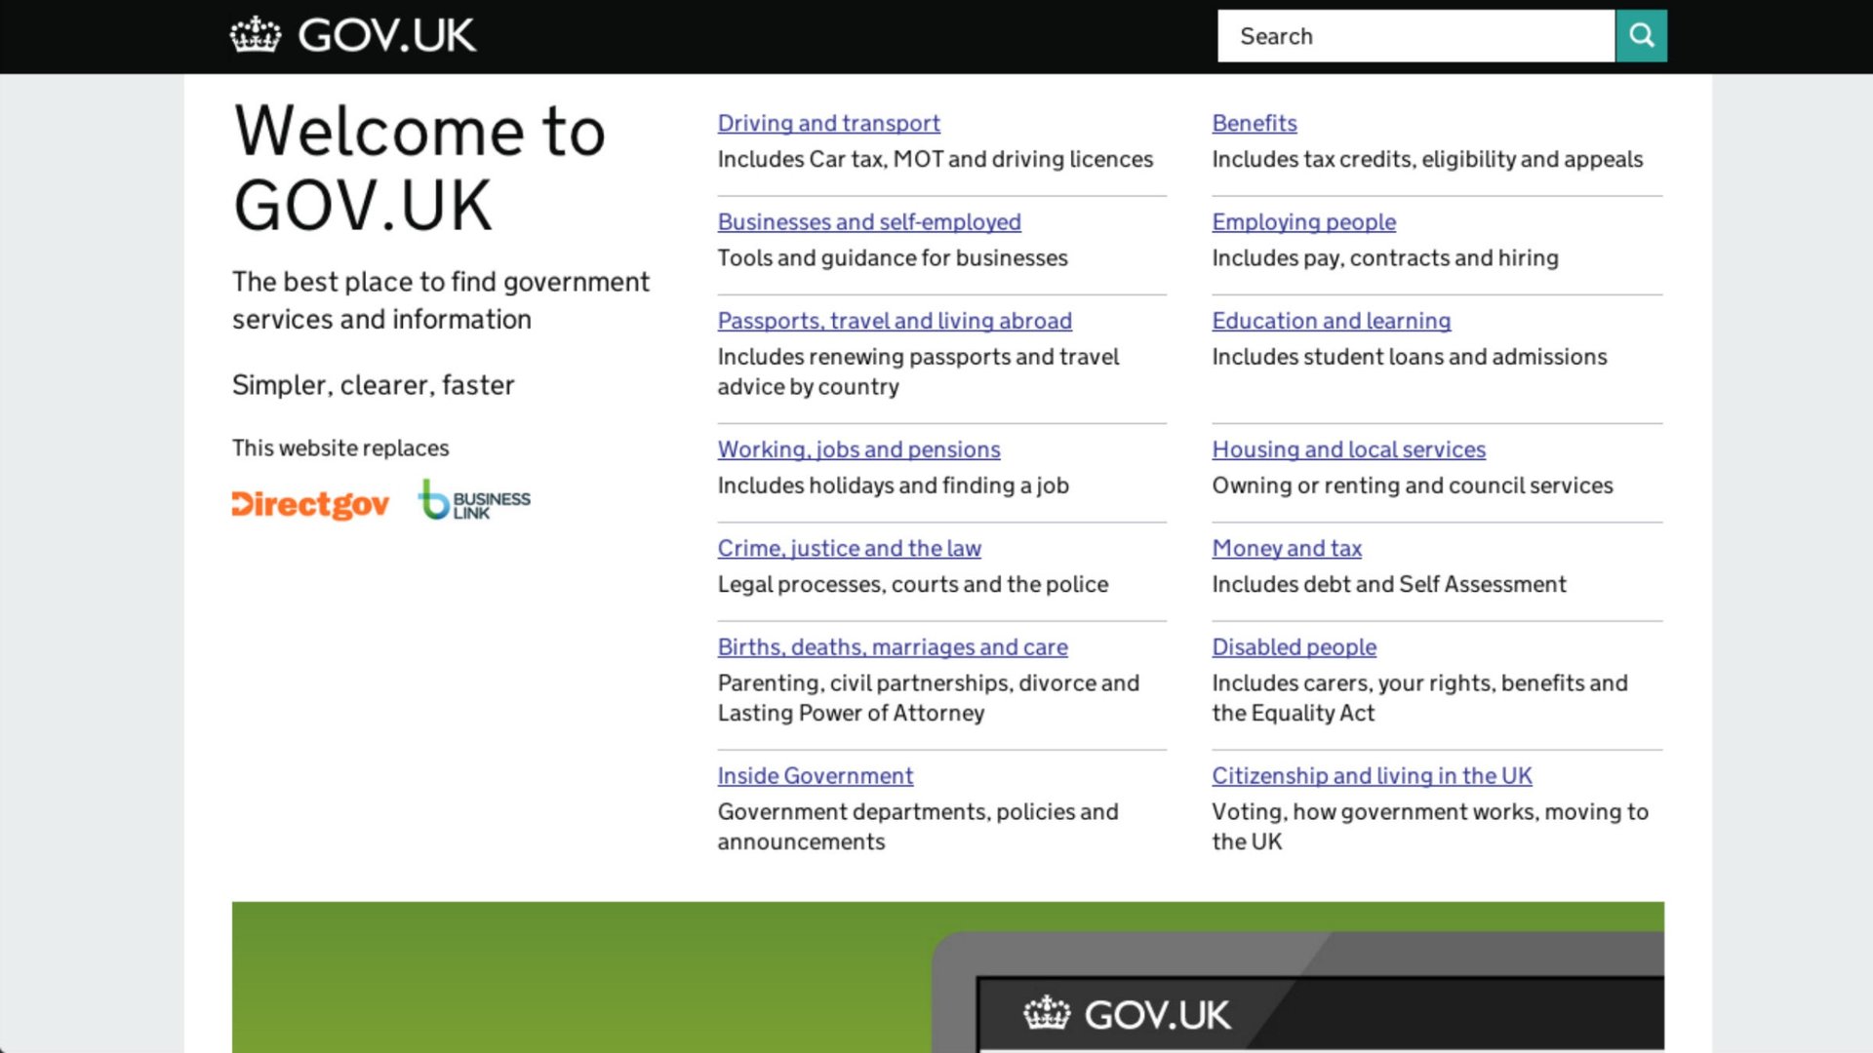This screenshot has height=1053, width=1873.
Task: Click 'Owning or renting and council services'
Action: (1412, 485)
